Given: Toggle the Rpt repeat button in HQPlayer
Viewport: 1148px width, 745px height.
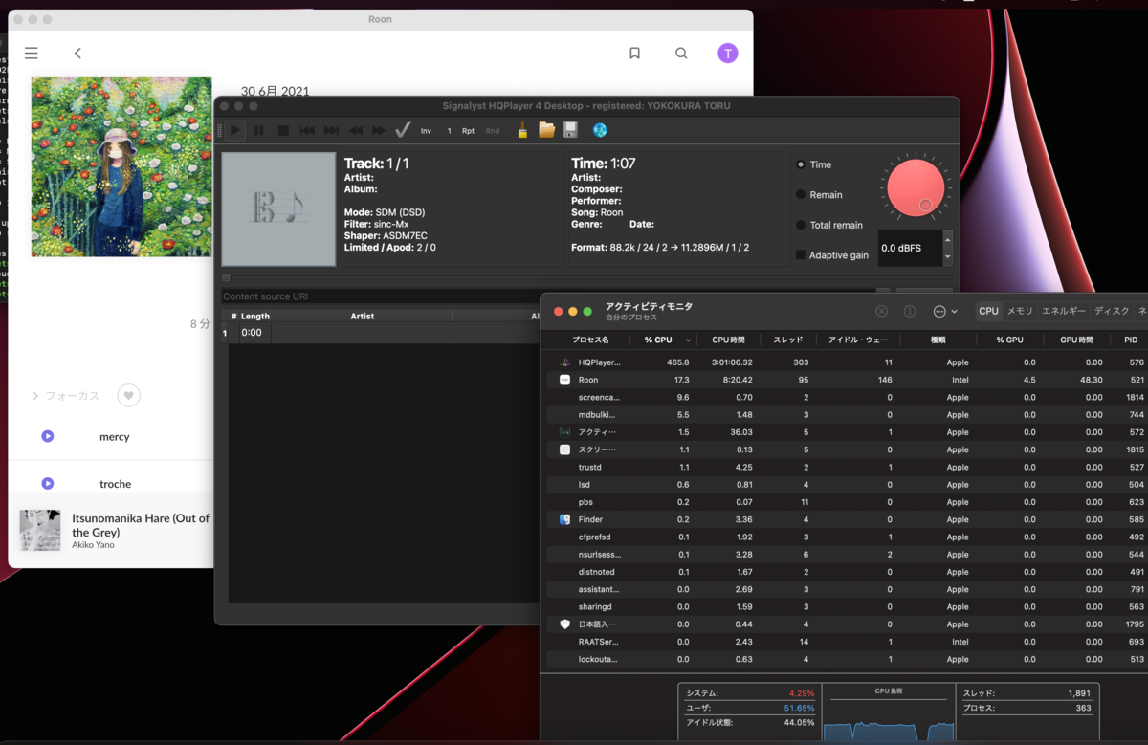Looking at the screenshot, I should click(468, 131).
